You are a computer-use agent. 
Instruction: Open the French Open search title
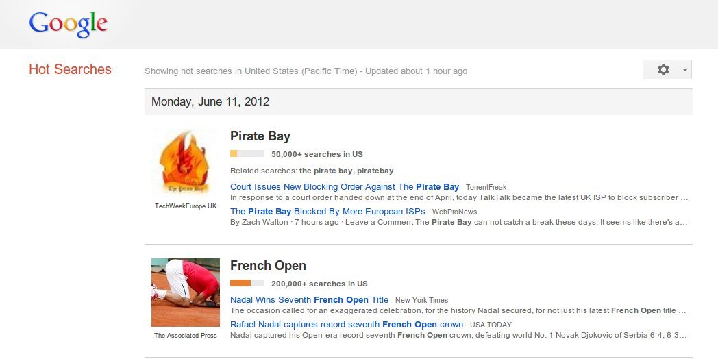[268, 266]
